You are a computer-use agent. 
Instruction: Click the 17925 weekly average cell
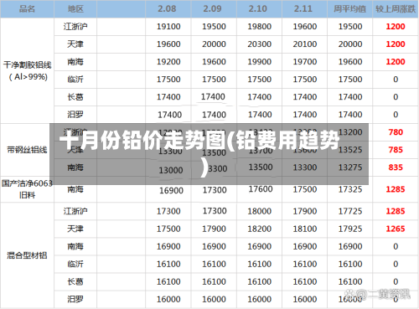click(350, 229)
